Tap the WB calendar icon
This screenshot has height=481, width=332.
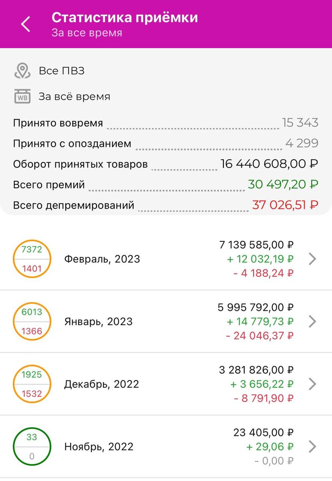point(22,97)
